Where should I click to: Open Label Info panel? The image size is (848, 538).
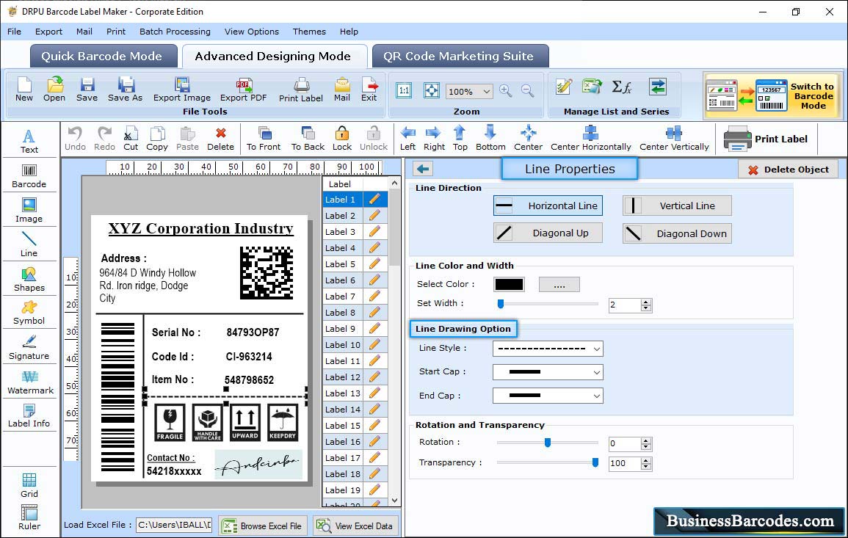(x=29, y=416)
